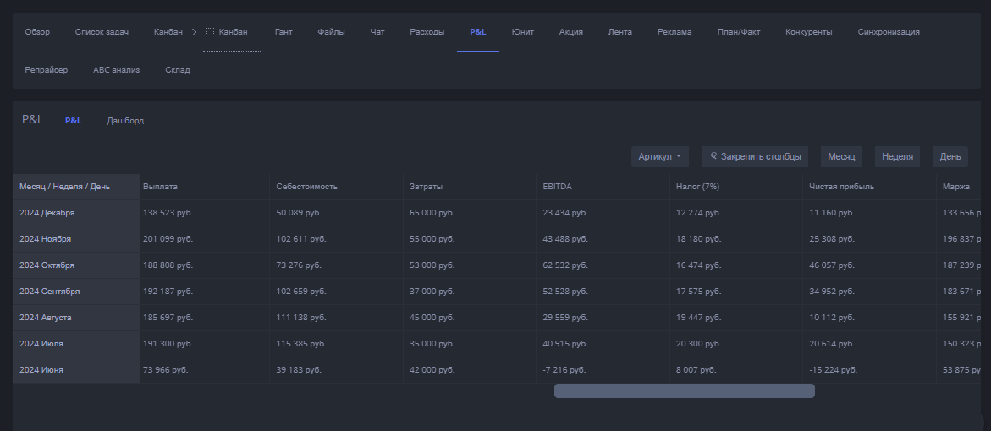Switch grouping to Месяц
Image resolution: width=991 pixels, height=431 pixels.
(x=840, y=156)
